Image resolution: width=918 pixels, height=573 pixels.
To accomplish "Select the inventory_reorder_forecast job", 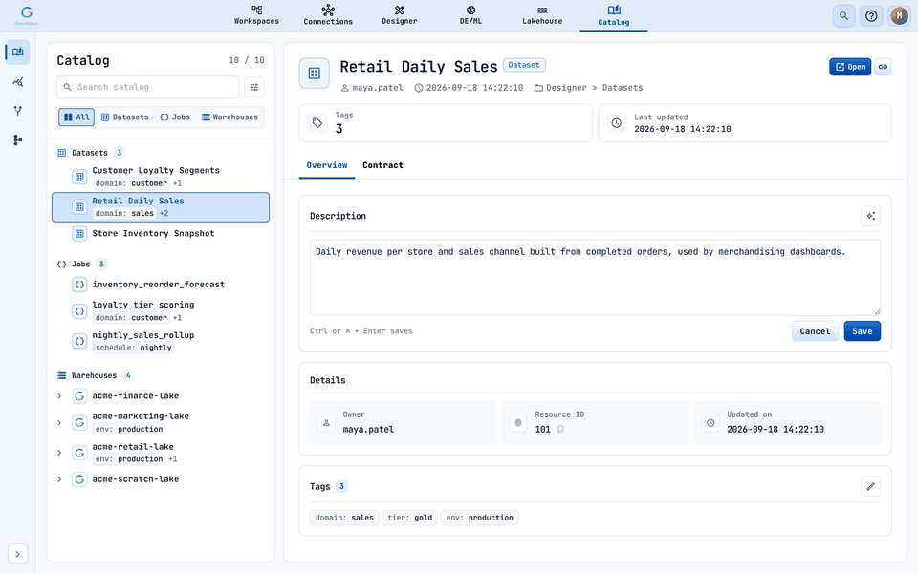I will tap(161, 285).
